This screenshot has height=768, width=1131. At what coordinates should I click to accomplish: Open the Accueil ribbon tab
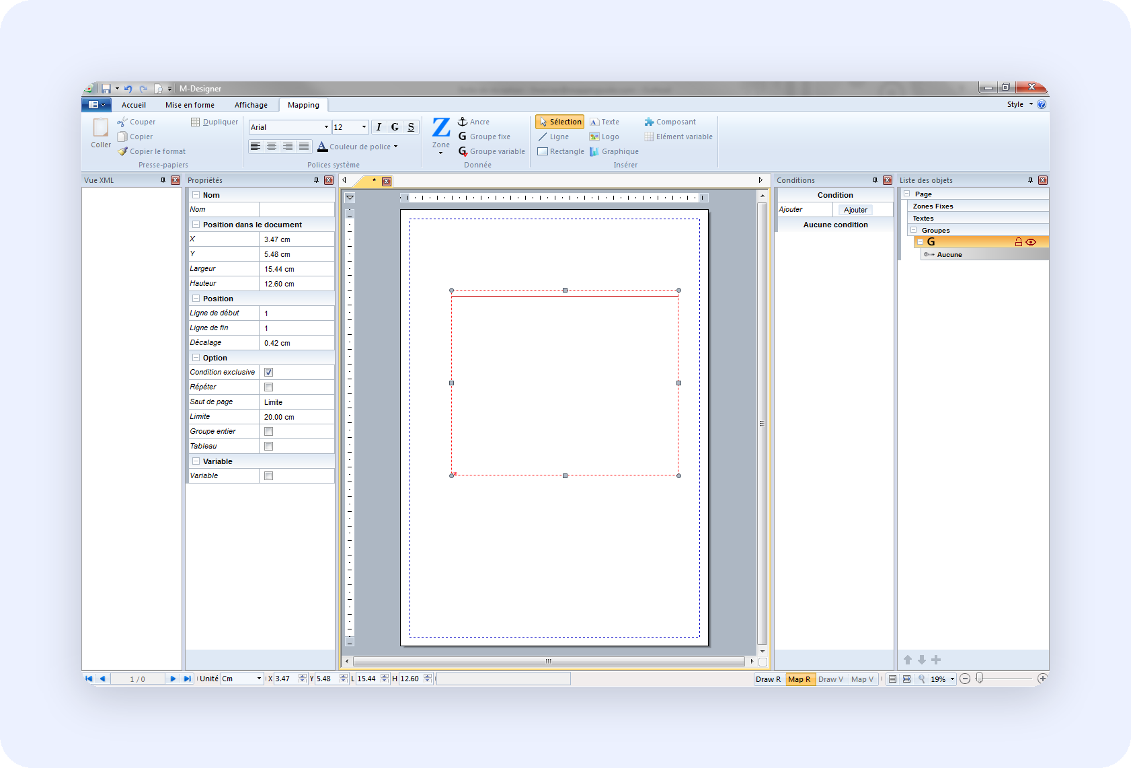134,105
